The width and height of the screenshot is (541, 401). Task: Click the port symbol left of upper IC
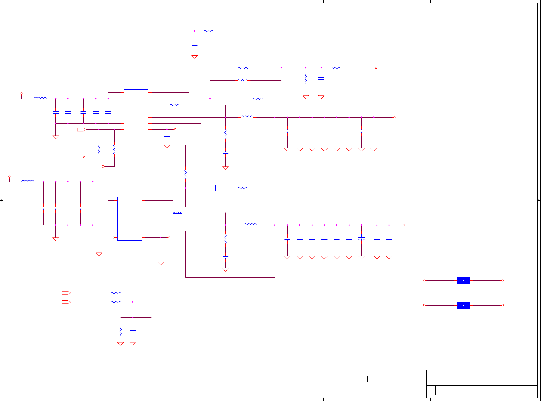point(82,129)
